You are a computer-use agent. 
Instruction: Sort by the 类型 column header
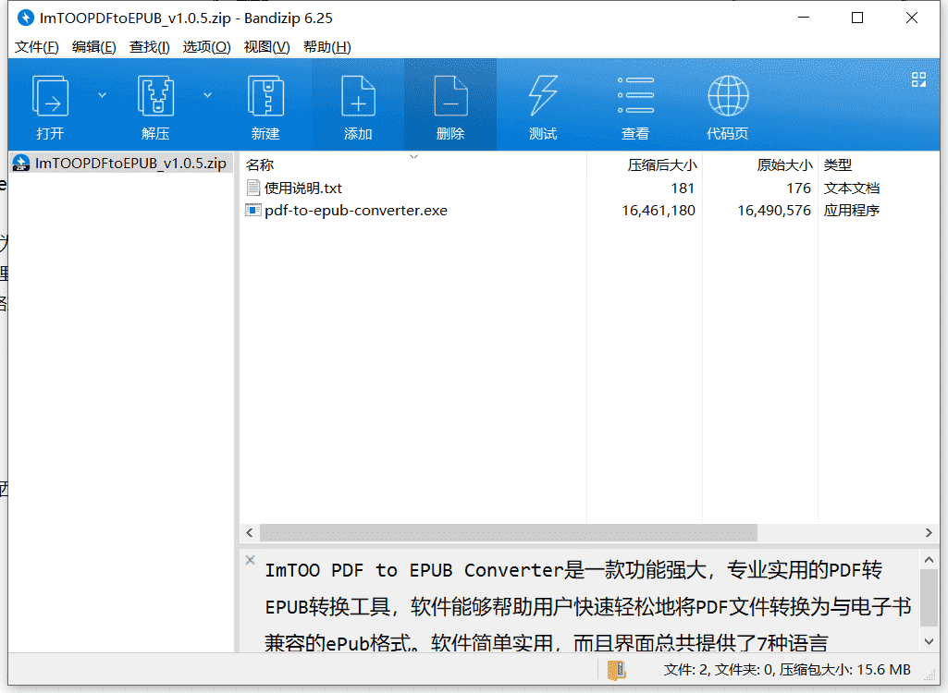click(x=837, y=165)
